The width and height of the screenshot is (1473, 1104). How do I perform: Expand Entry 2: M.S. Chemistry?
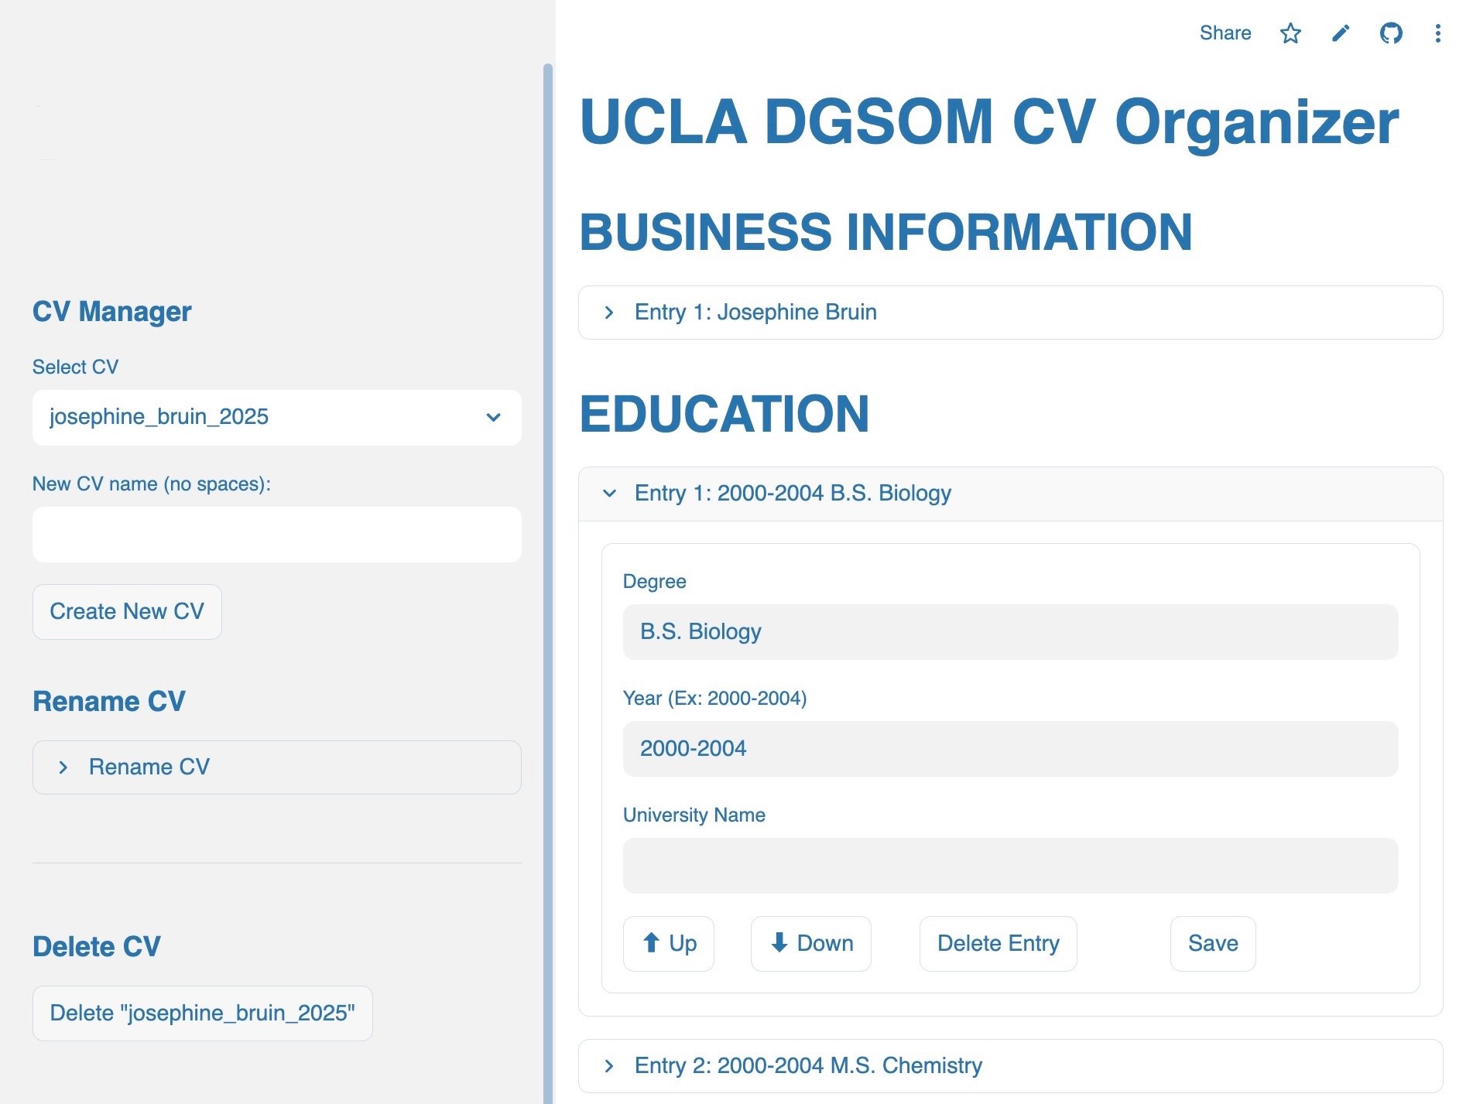(x=1011, y=1066)
